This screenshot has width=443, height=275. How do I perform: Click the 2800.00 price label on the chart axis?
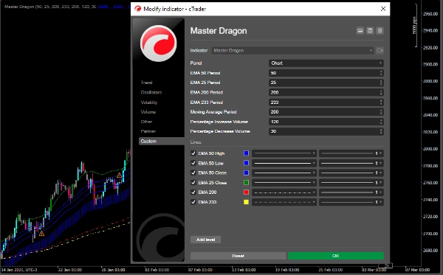coord(430,149)
